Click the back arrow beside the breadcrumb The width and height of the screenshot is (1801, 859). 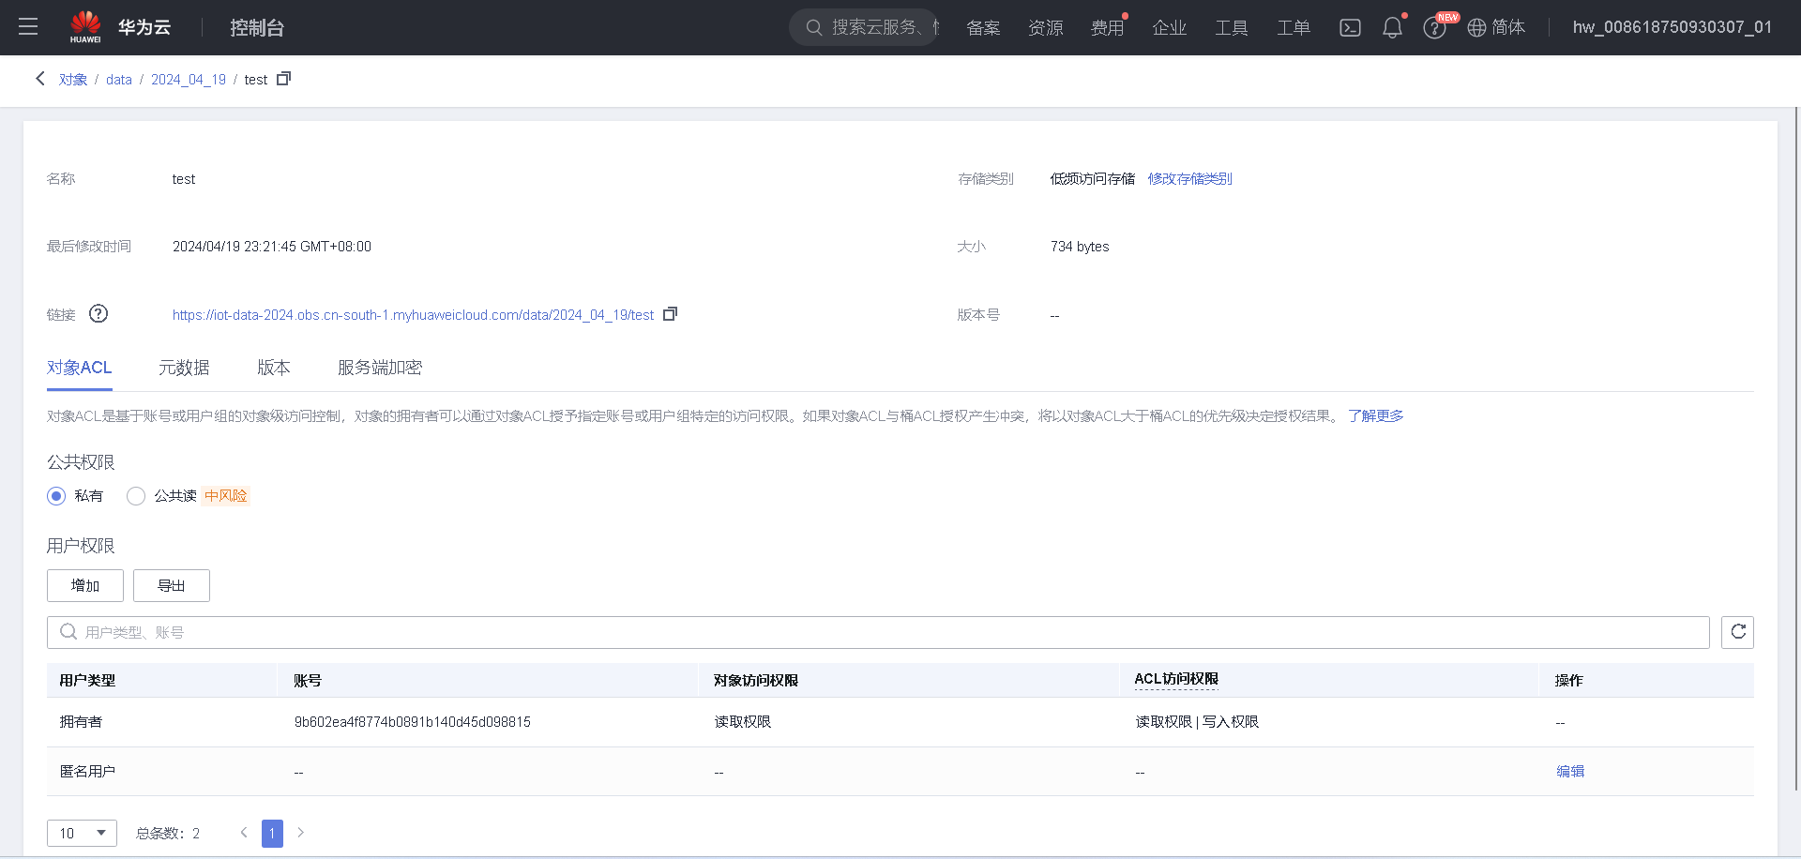pos(39,79)
